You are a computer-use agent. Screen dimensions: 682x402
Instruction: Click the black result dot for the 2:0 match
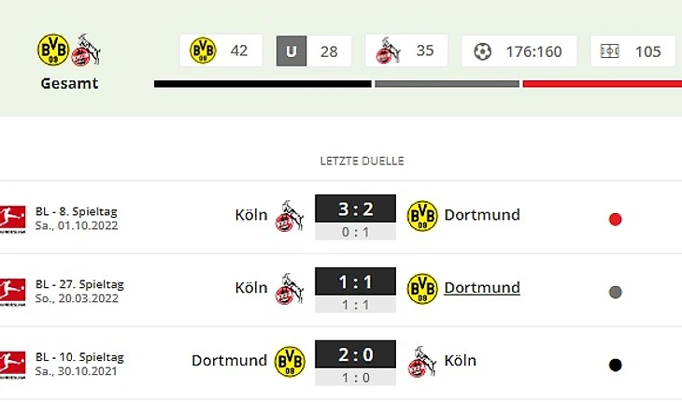(615, 365)
